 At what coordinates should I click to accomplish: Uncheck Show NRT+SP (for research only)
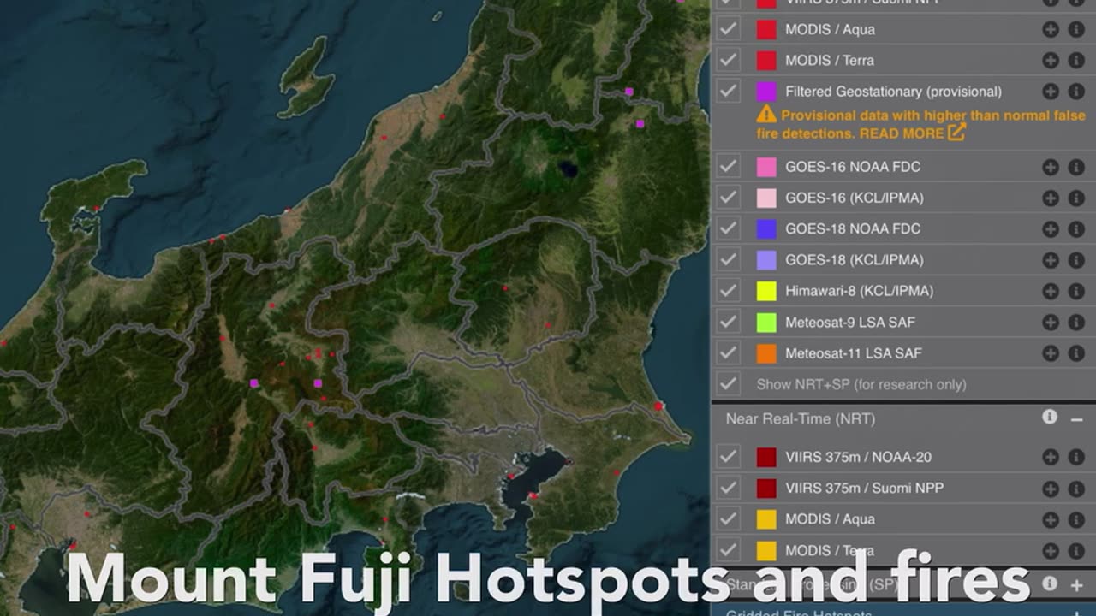tap(728, 384)
